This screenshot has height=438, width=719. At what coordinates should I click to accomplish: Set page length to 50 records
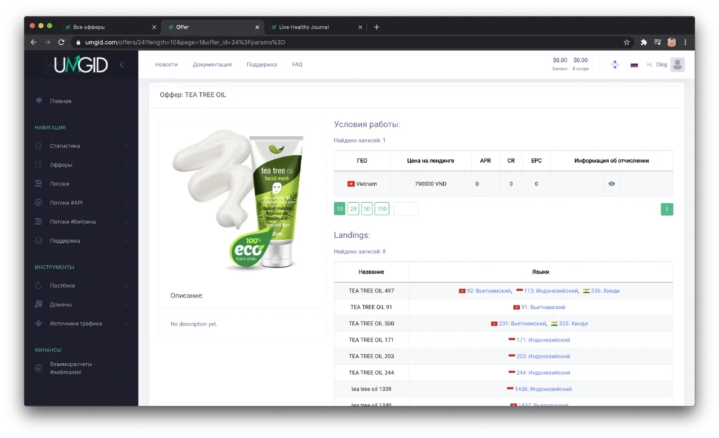coord(367,209)
